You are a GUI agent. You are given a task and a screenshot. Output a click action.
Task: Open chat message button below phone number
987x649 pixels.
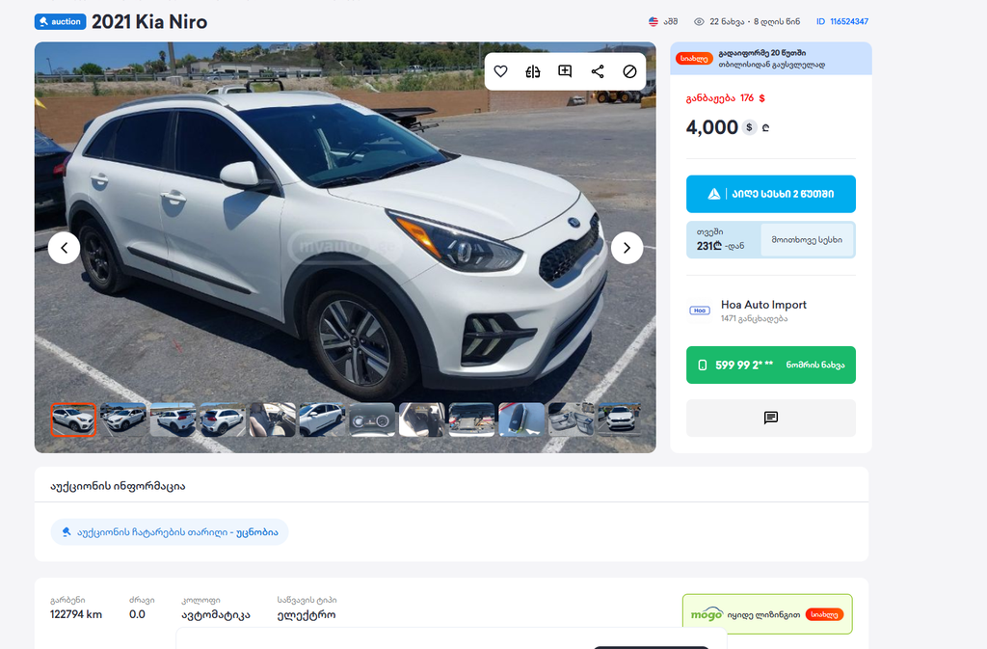coord(770,418)
